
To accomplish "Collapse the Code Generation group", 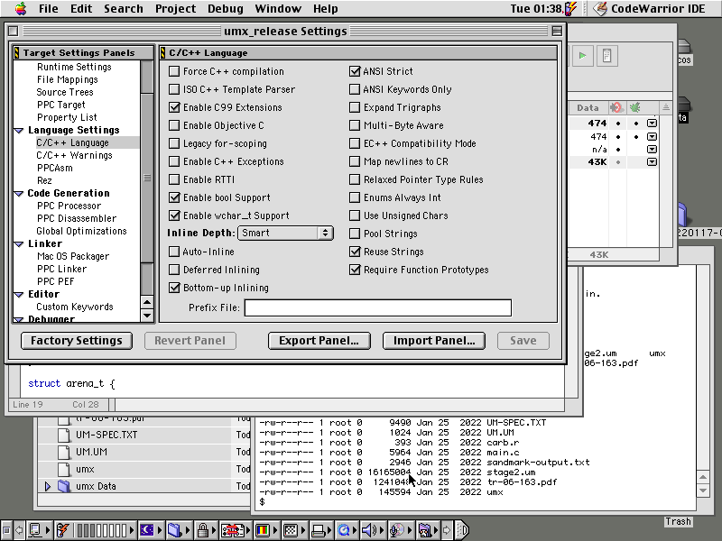I will (19, 194).
